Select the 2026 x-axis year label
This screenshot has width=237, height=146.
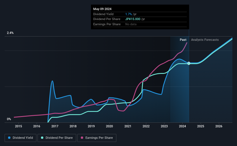pyautogui.click(x=219, y=126)
